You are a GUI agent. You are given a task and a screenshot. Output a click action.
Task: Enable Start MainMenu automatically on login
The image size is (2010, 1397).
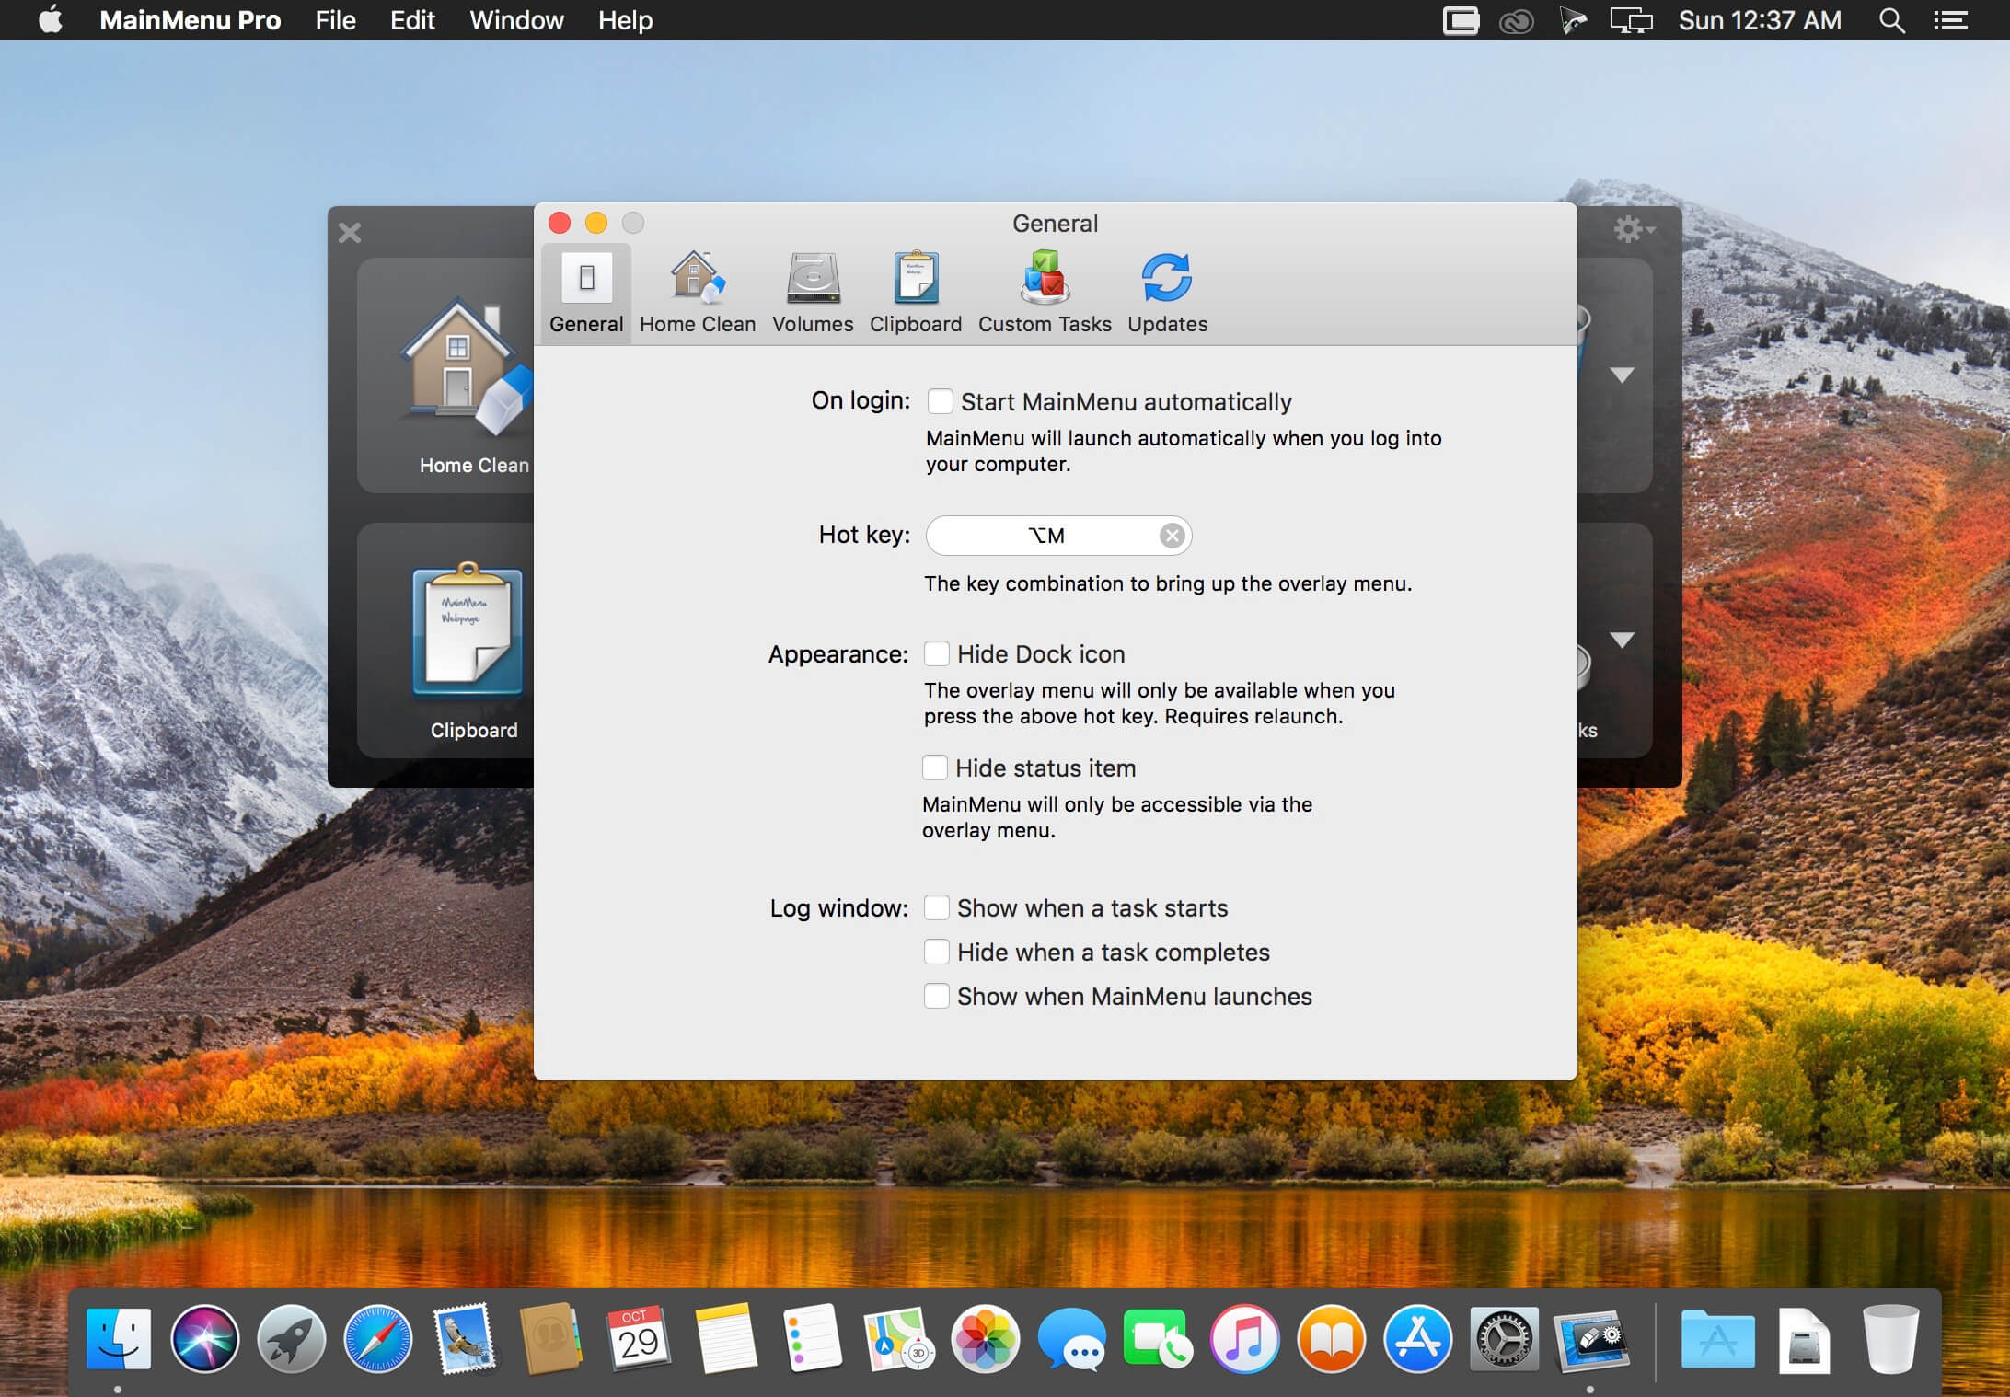[x=940, y=401]
